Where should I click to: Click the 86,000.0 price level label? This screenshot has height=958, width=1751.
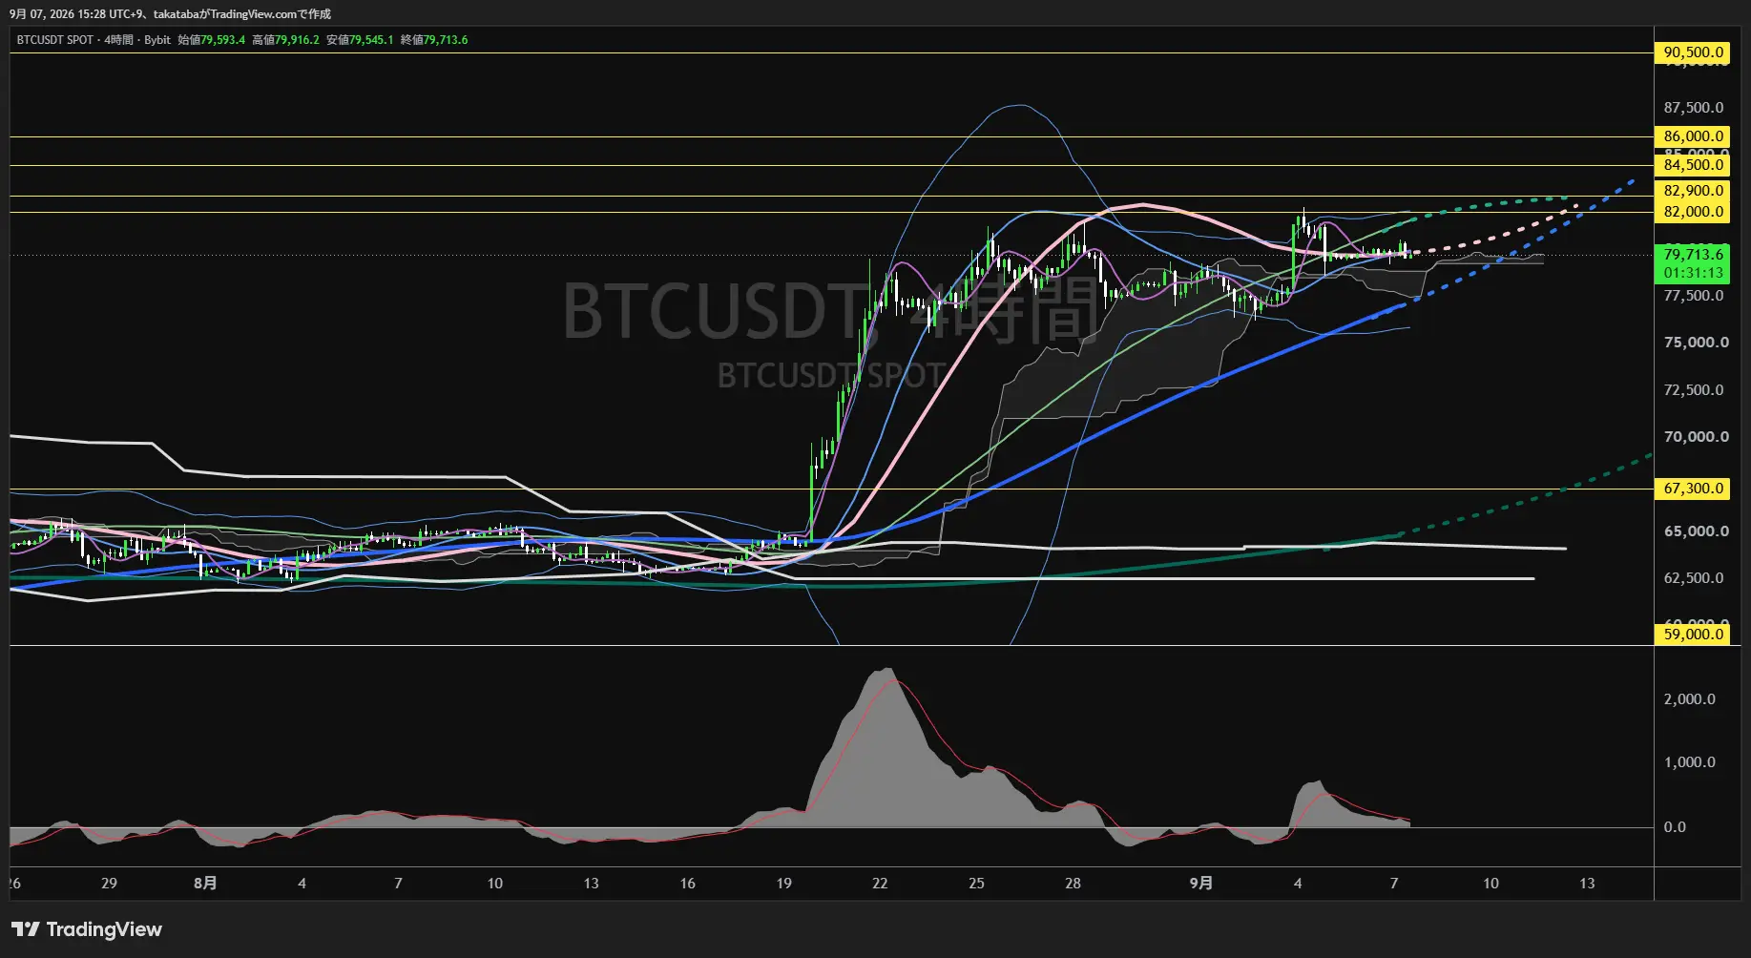[x=1693, y=136]
